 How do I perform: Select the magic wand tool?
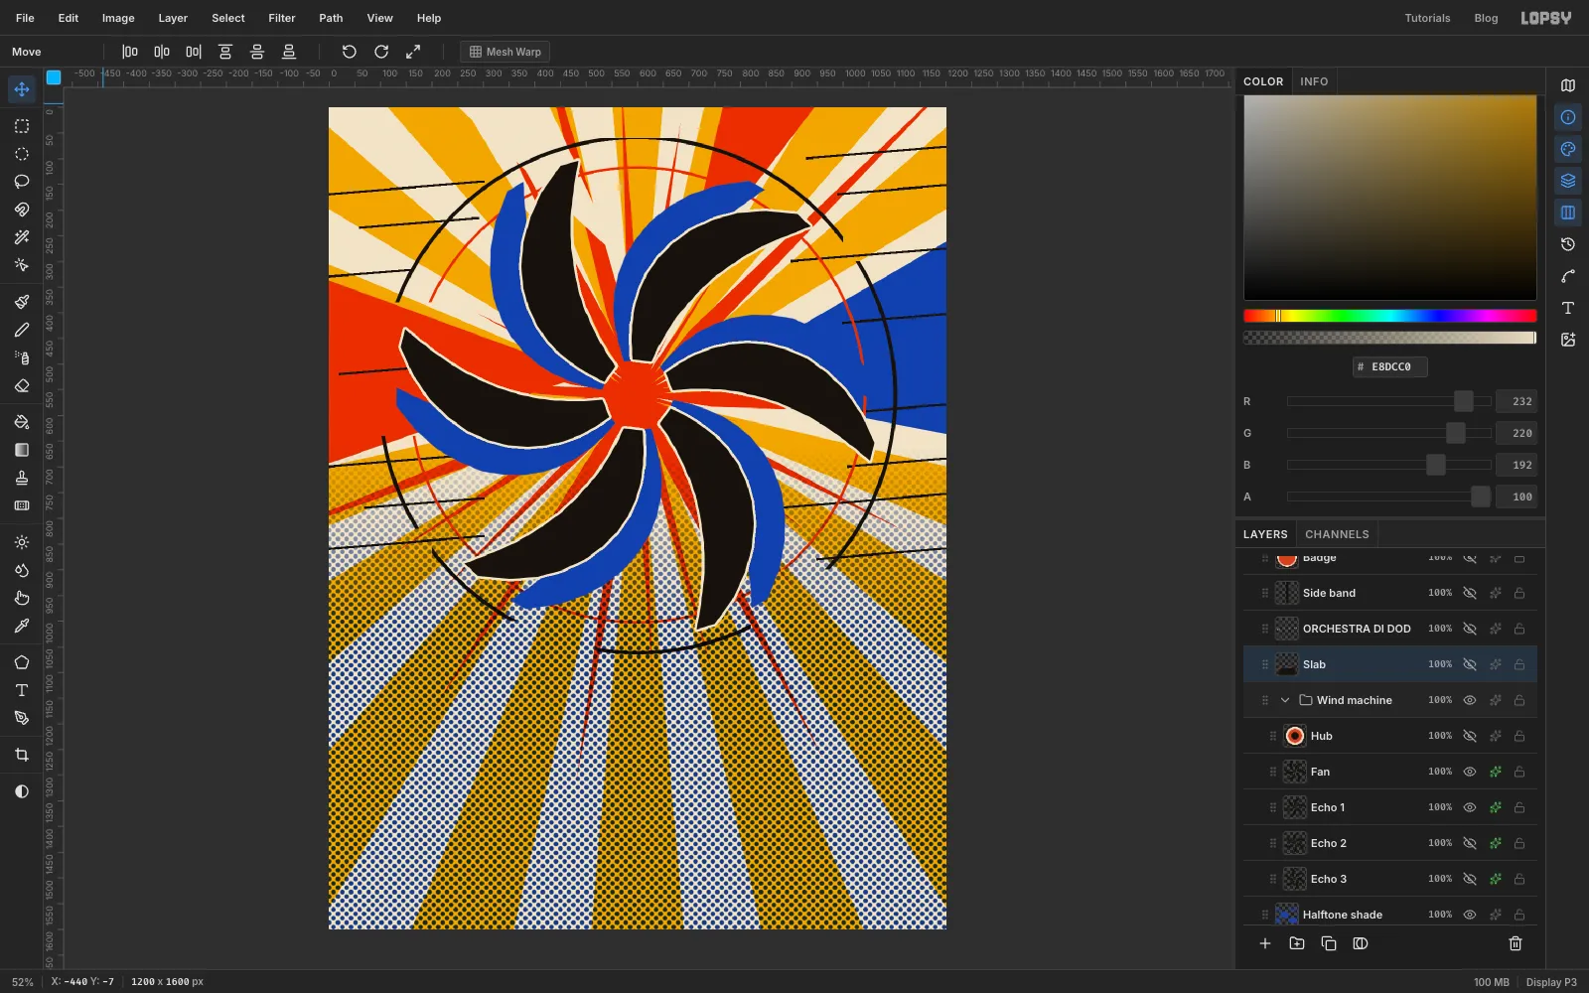(22, 237)
